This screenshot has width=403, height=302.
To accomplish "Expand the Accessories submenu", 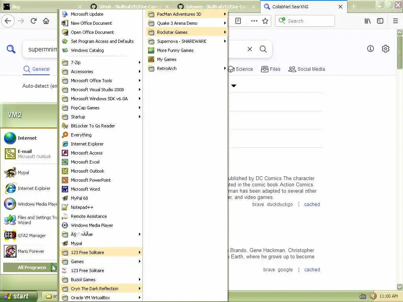I will click(x=101, y=72).
